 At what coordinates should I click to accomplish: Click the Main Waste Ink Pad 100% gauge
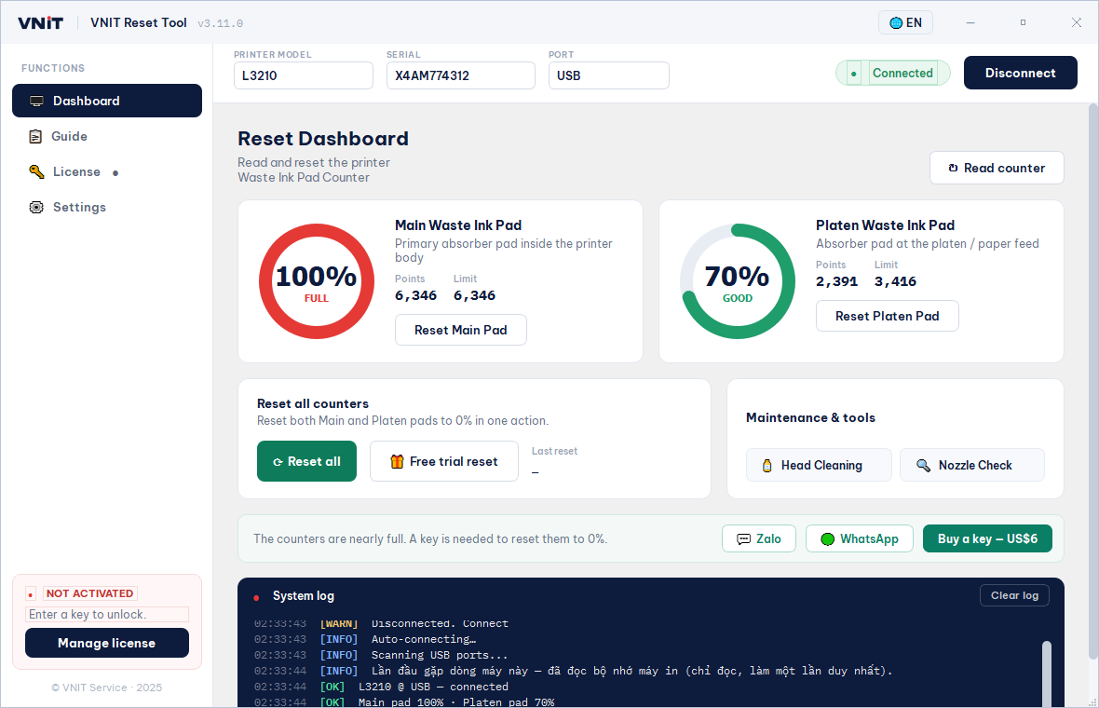317,281
